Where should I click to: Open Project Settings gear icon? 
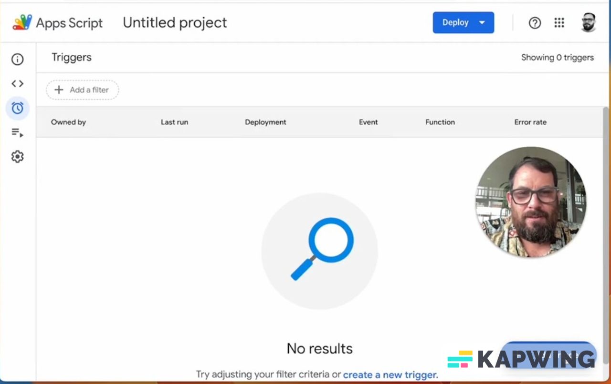click(x=18, y=157)
